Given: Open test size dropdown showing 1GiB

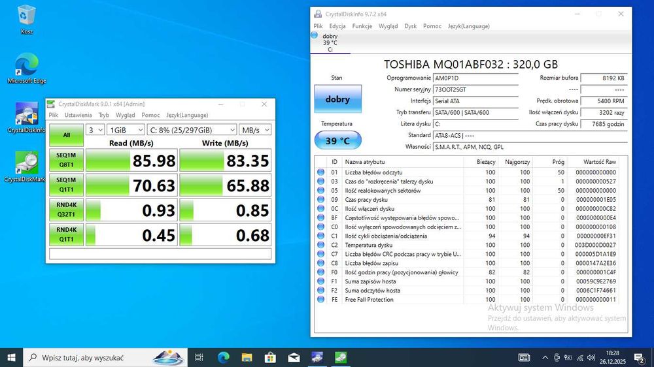Looking at the screenshot, I should point(126,130).
